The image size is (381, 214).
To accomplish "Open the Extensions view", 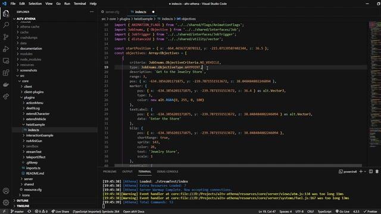I will (6, 73).
